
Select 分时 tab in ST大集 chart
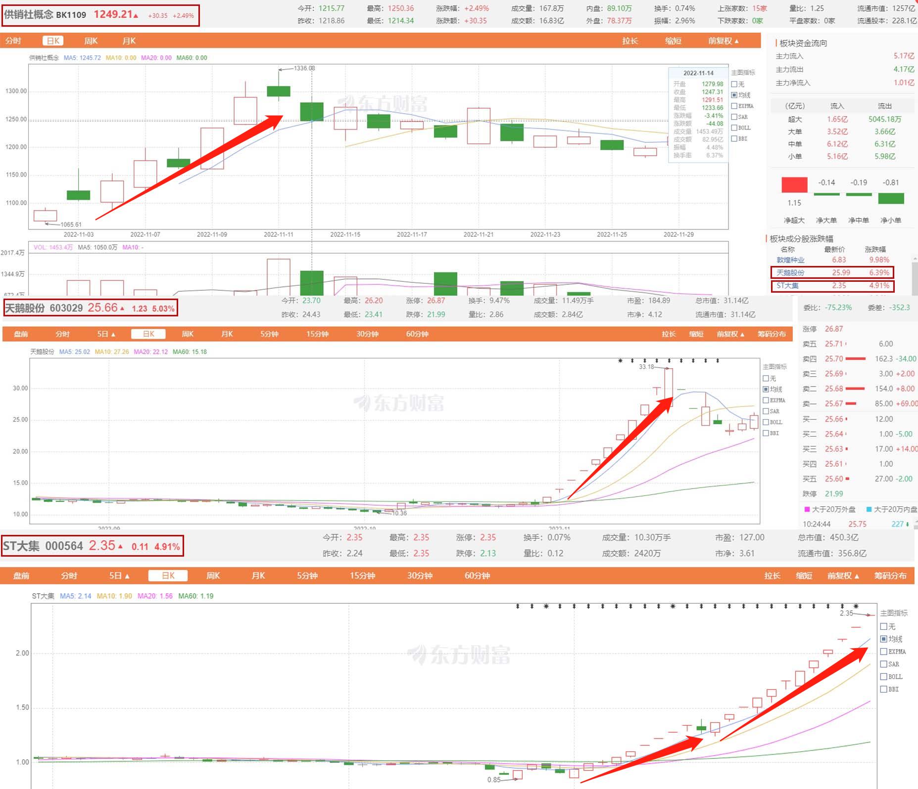[x=69, y=576]
